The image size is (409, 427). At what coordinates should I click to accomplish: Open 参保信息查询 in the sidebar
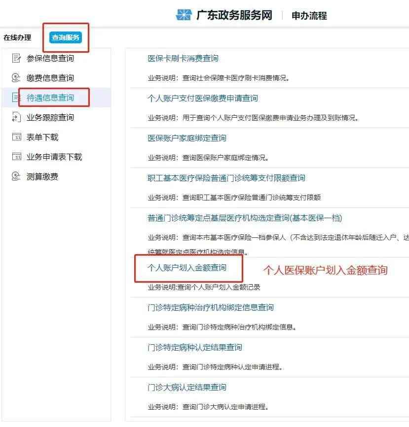pyautogui.click(x=50, y=58)
